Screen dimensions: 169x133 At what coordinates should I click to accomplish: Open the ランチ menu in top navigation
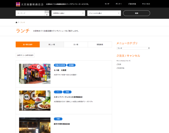(x=107, y=4)
